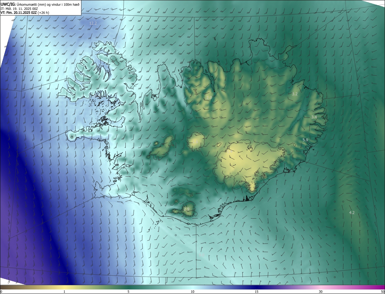385x294 pixels.
Task: Click the 5 tick on the color scale
Action: pyautogui.click(x=128, y=292)
